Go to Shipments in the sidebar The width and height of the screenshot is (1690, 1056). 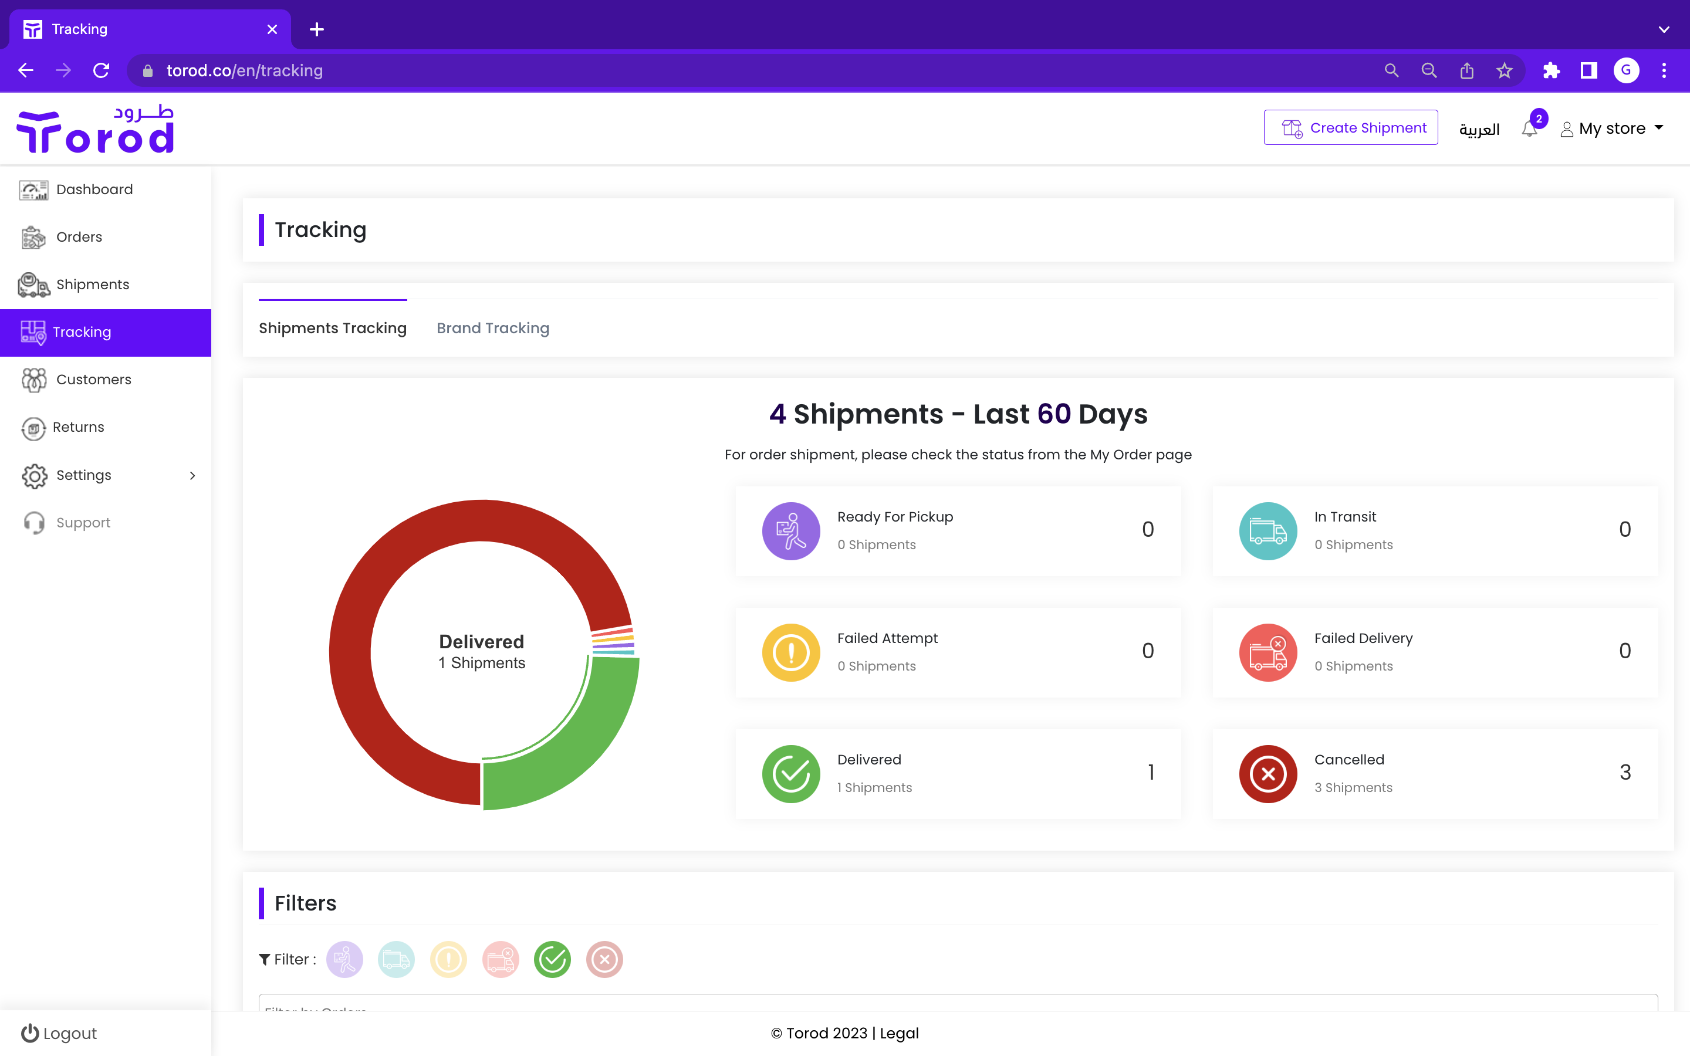tap(106, 285)
